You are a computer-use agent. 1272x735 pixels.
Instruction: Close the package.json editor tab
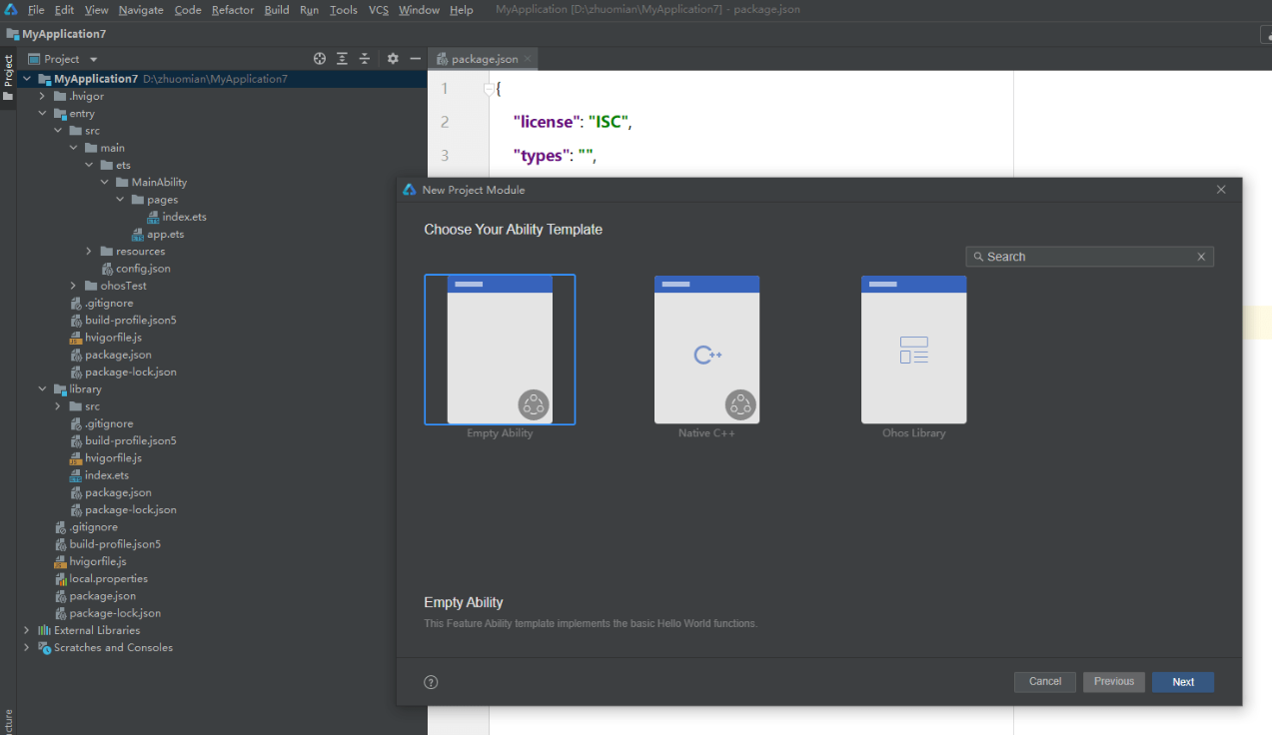click(529, 59)
